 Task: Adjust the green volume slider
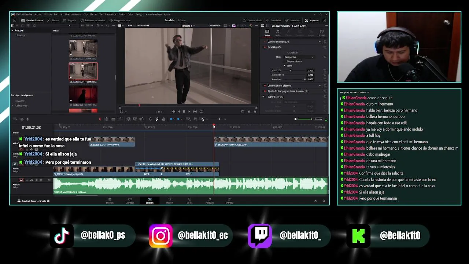click(x=305, y=119)
